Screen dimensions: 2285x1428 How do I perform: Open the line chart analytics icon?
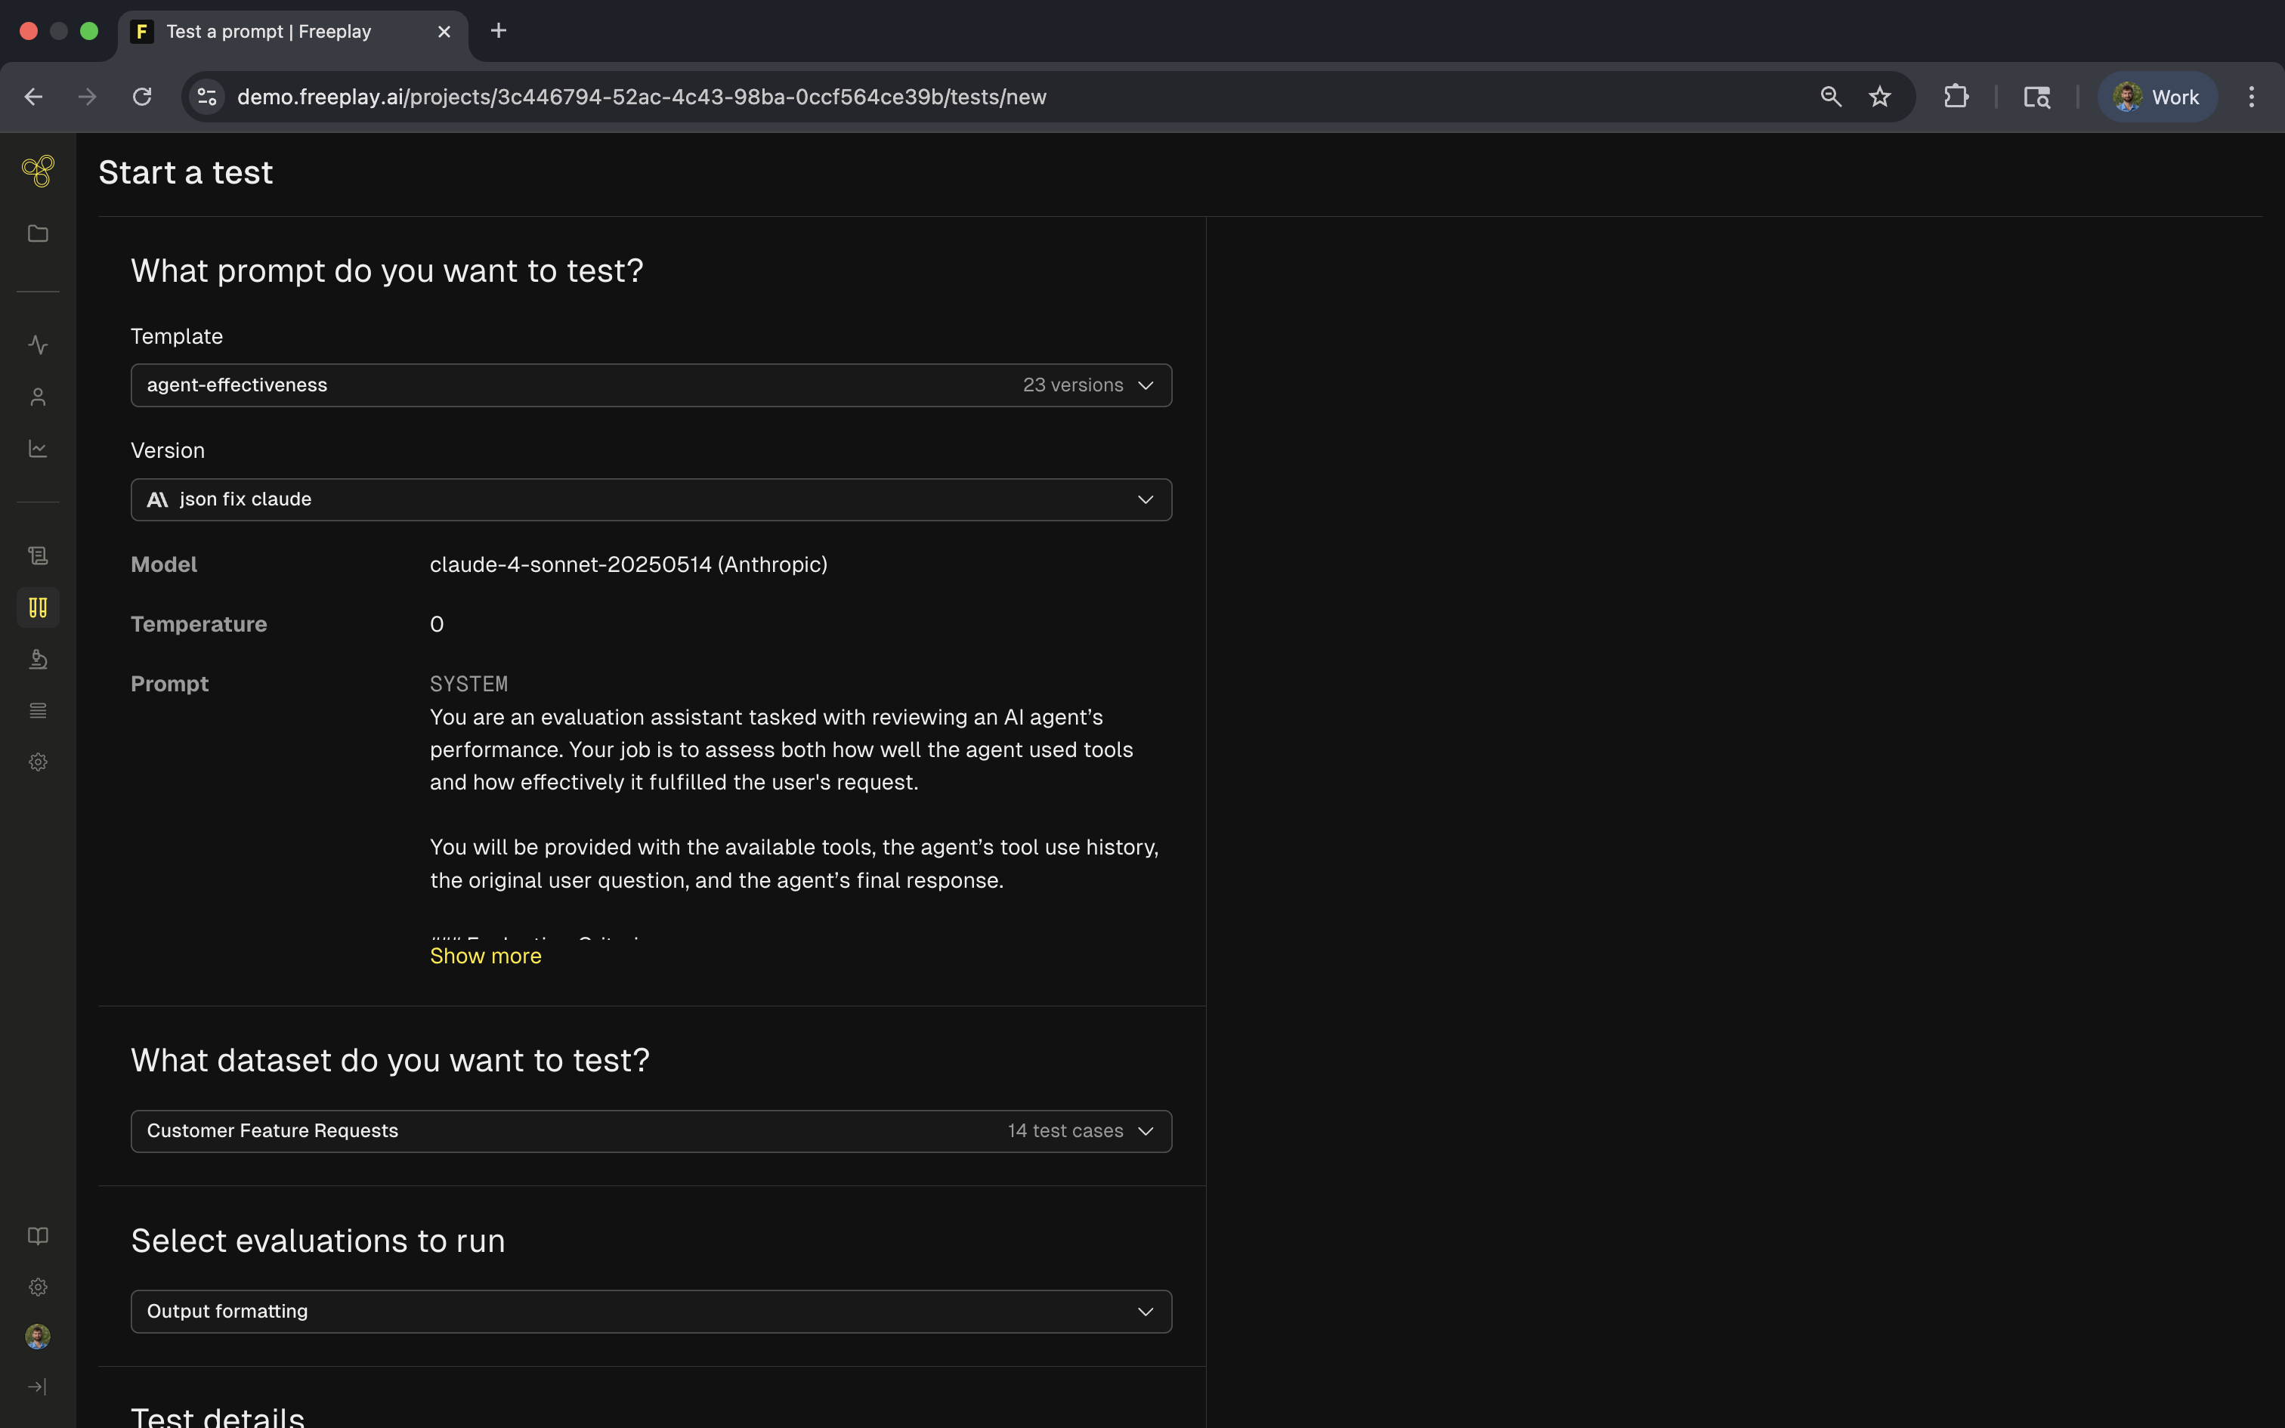point(38,449)
